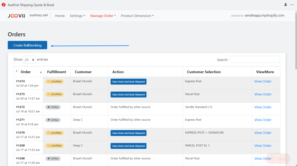The height and width of the screenshot is (166, 297).
Task: Open View Order link for #1271
Action: pos(263,120)
